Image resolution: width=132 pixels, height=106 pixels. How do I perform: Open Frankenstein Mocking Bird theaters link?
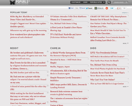point(69,72)
